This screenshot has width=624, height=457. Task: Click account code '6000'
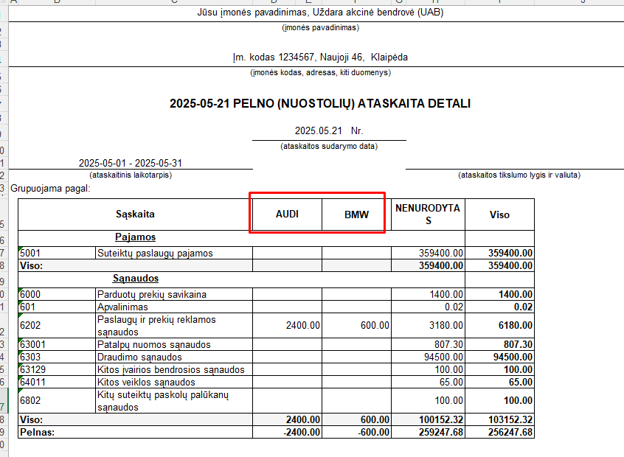point(57,294)
